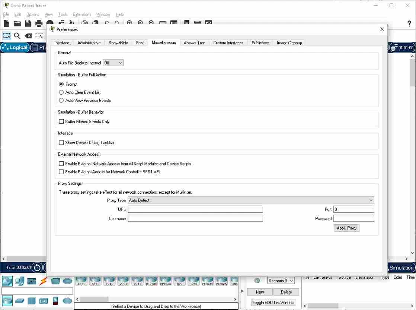Choose End Devices category icon

tap(20, 281)
